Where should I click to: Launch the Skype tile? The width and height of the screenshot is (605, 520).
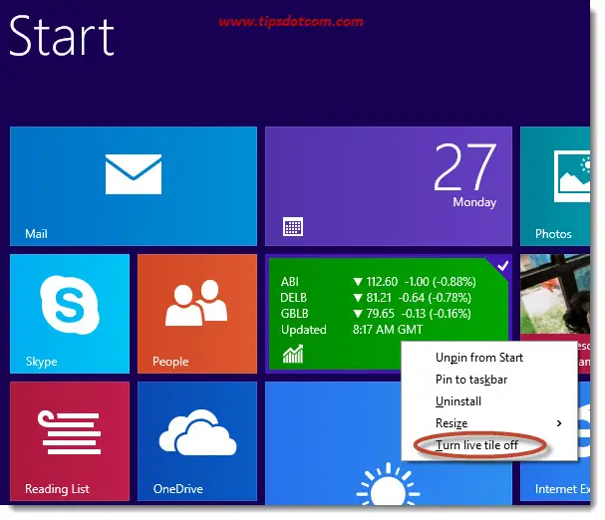coord(70,314)
